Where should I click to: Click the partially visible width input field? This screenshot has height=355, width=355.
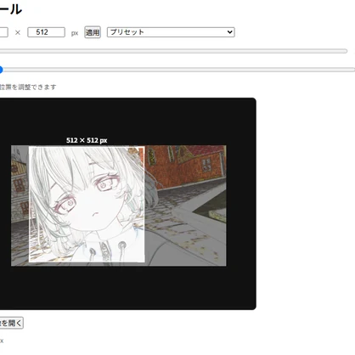3,32
